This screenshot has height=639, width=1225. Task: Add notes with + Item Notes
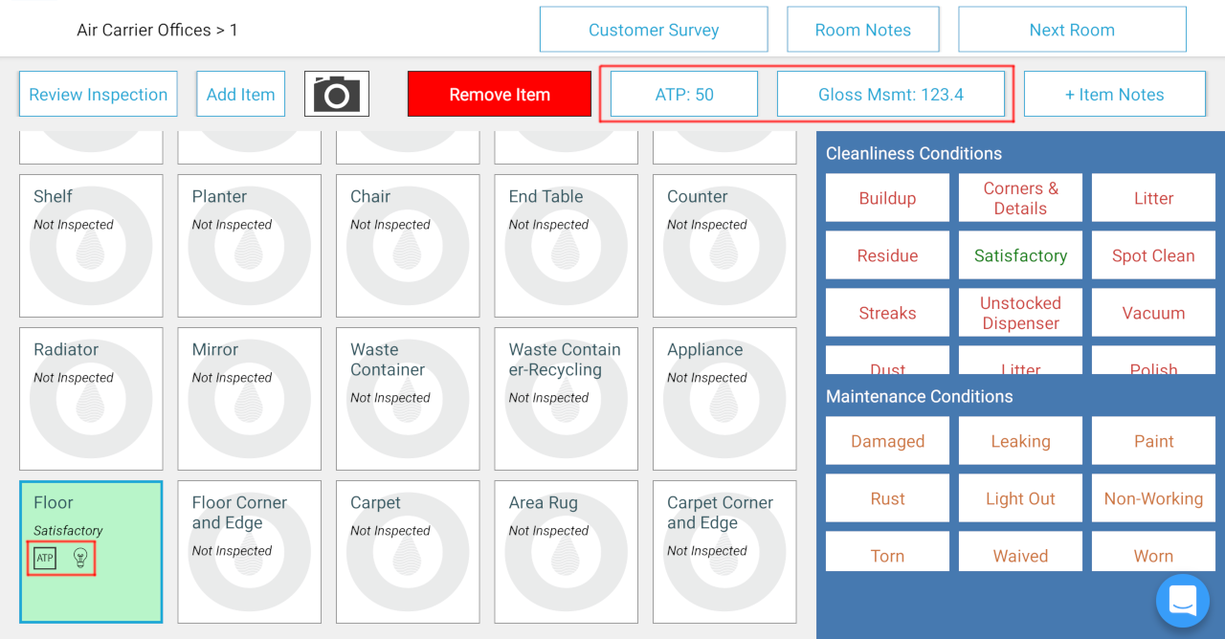pyautogui.click(x=1114, y=94)
